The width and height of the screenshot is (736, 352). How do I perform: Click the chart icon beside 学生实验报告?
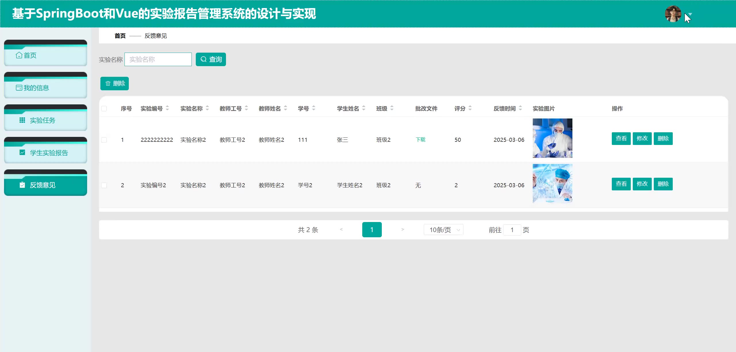click(22, 152)
